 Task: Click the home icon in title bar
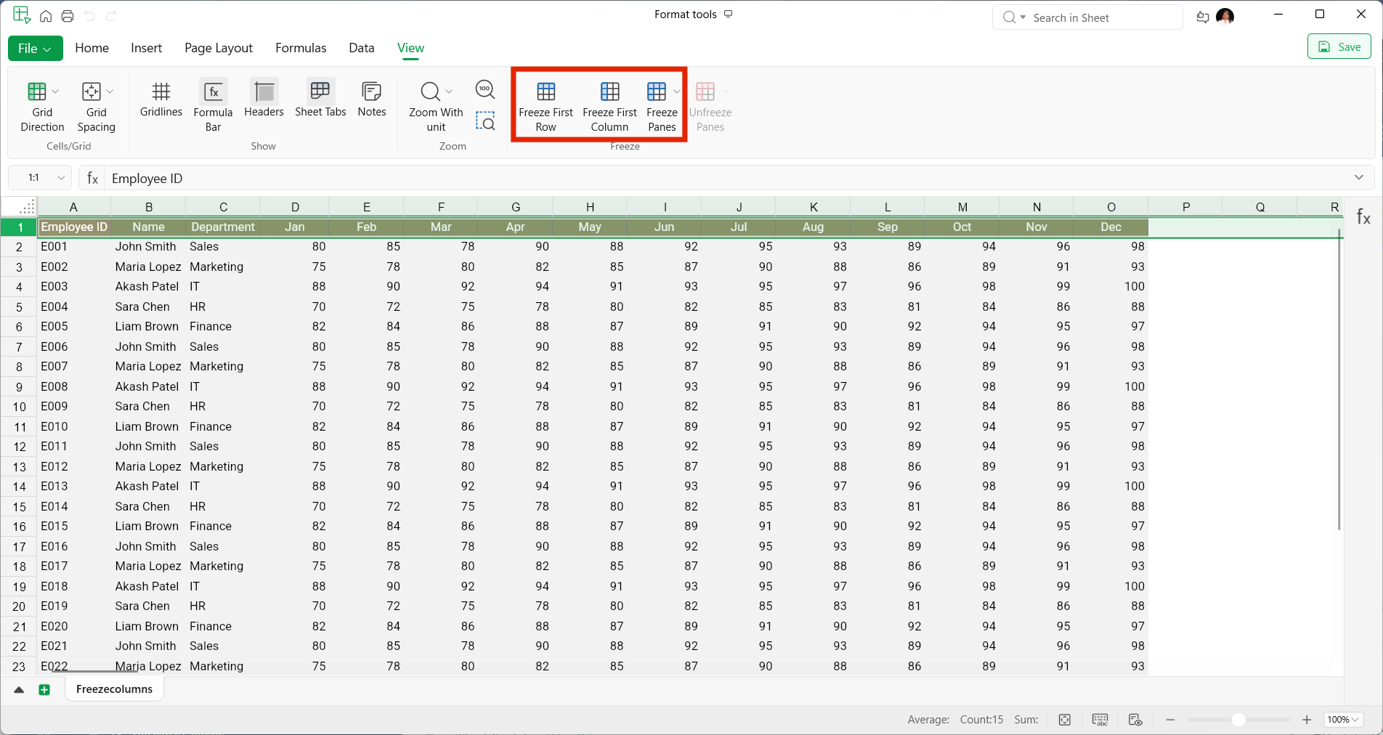pyautogui.click(x=46, y=16)
